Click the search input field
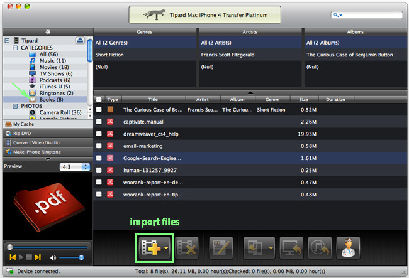 tap(367, 15)
